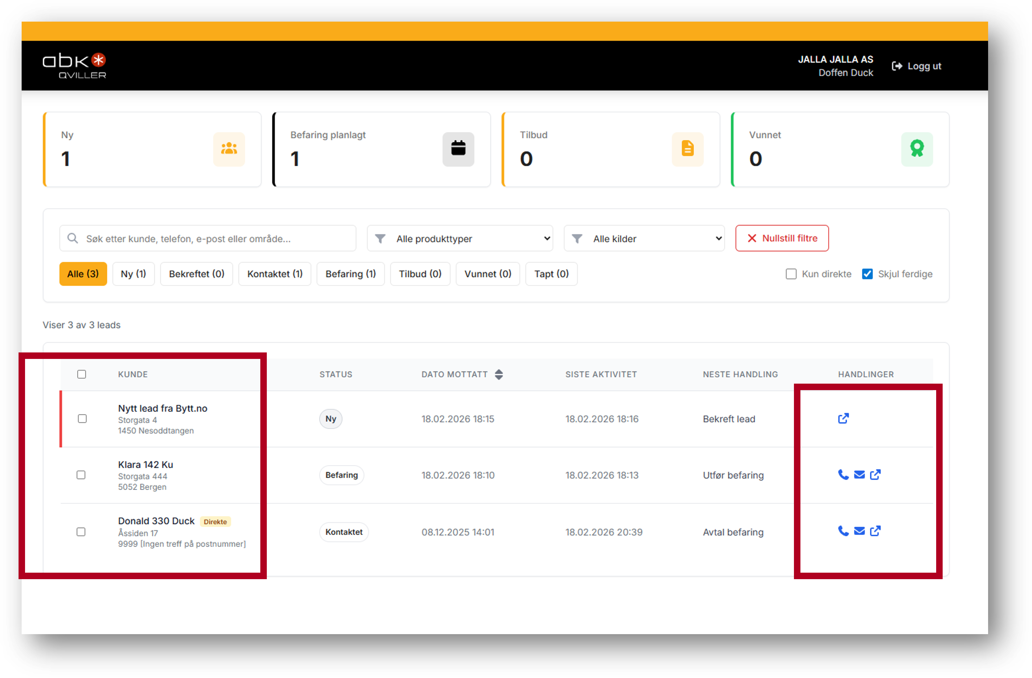
Task: Click the abk Qviller logo
Action: tap(74, 65)
